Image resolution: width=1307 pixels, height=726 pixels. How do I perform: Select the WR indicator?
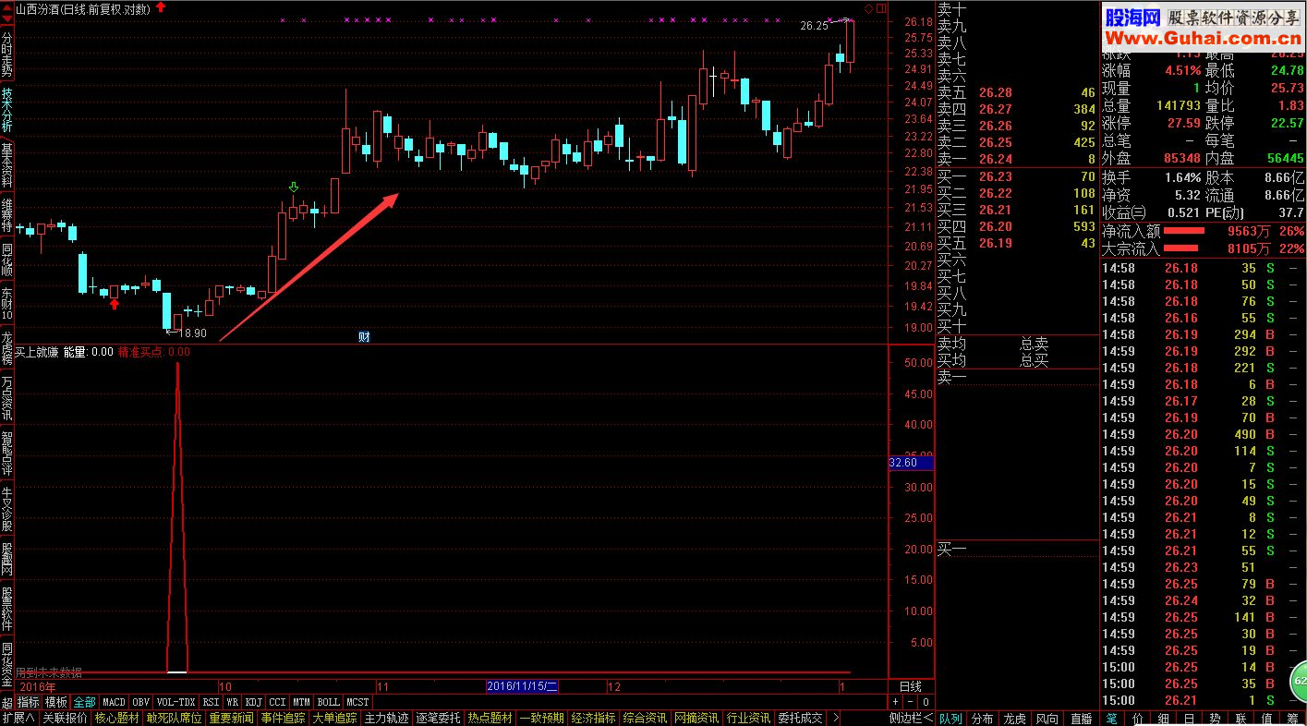[233, 703]
